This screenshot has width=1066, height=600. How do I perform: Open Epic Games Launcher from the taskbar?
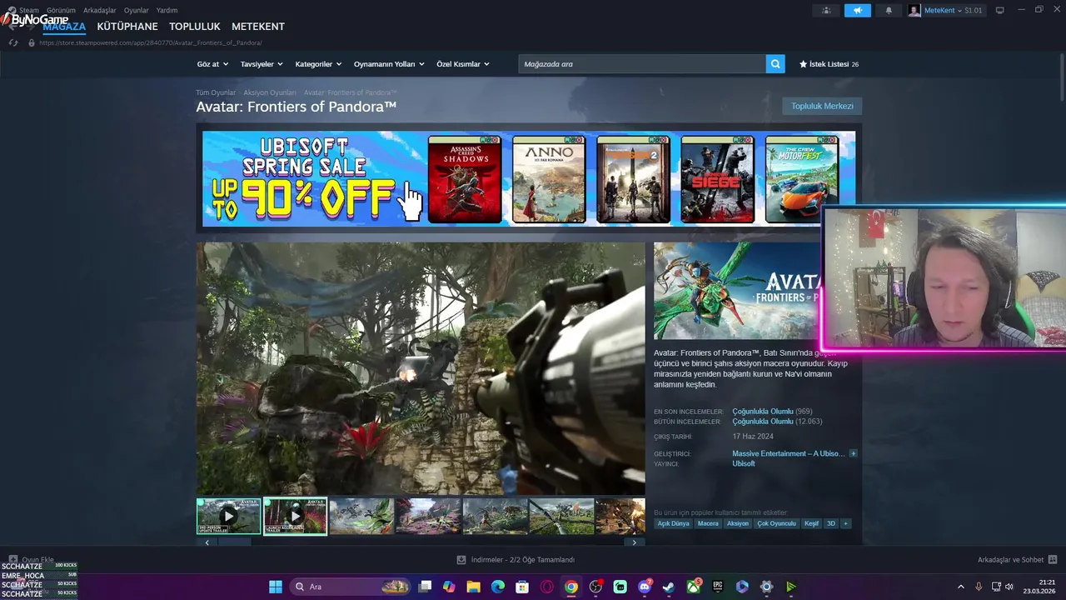[x=718, y=587]
